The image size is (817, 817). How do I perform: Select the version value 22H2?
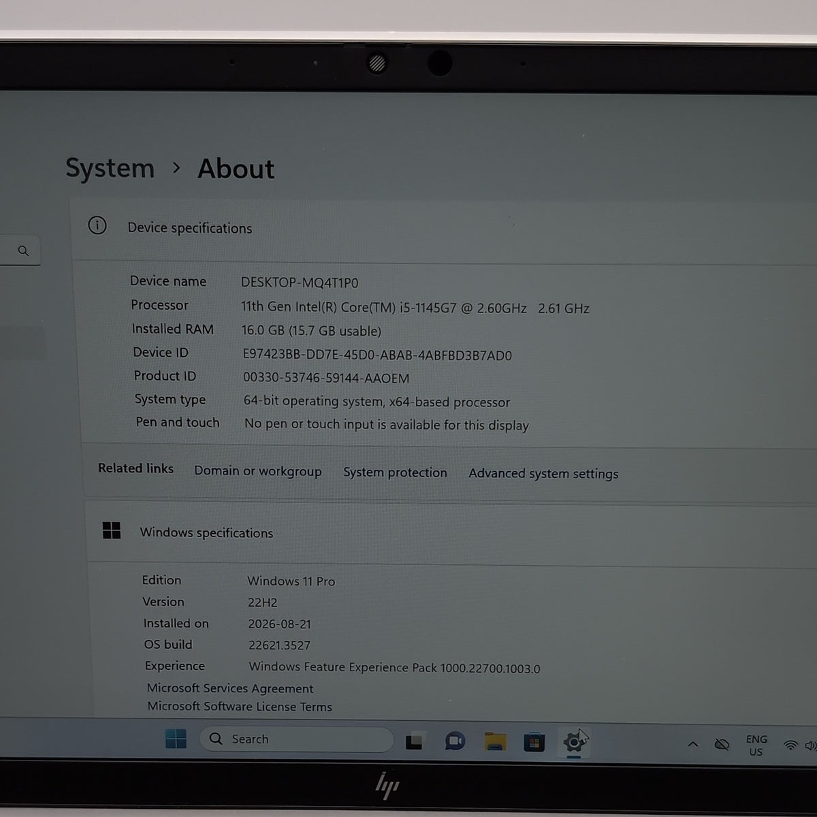[x=262, y=603]
